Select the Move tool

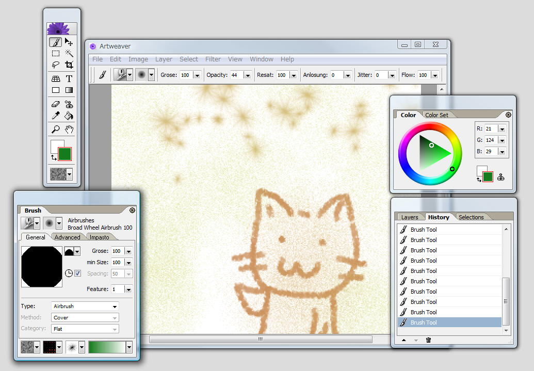[69, 42]
